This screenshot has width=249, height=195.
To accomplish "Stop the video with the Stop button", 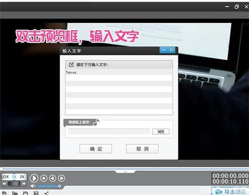I will click(x=44, y=178).
